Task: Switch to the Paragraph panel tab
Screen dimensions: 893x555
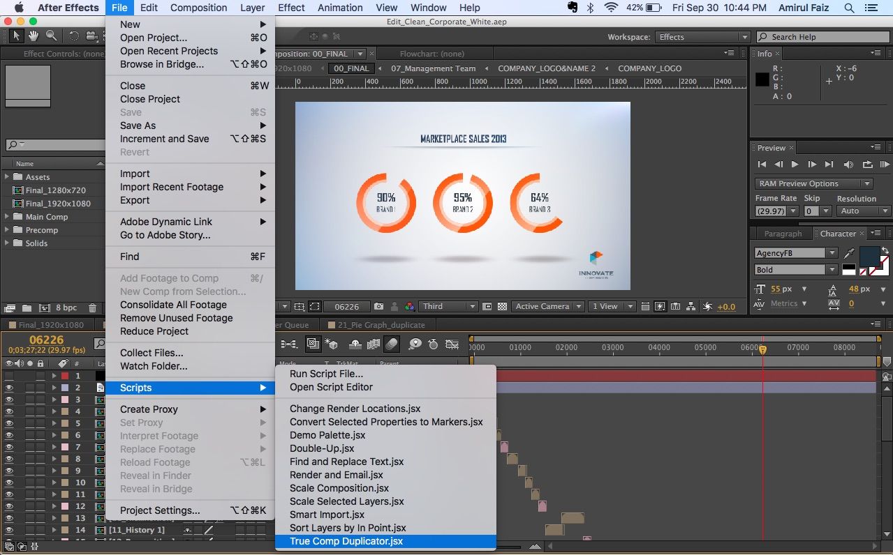Action: coord(783,234)
